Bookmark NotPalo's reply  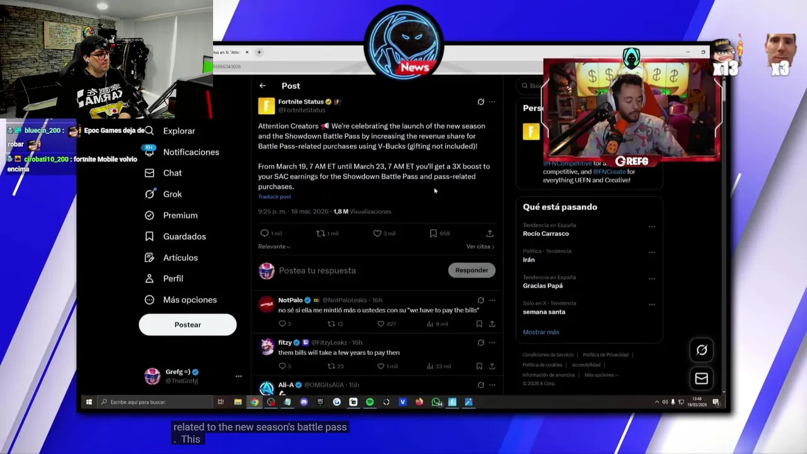[479, 324]
